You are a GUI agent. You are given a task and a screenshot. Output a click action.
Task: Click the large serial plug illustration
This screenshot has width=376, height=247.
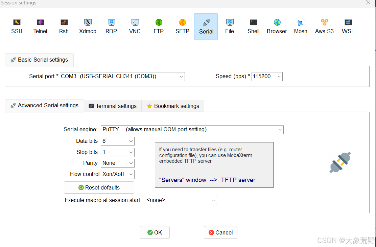point(340,162)
